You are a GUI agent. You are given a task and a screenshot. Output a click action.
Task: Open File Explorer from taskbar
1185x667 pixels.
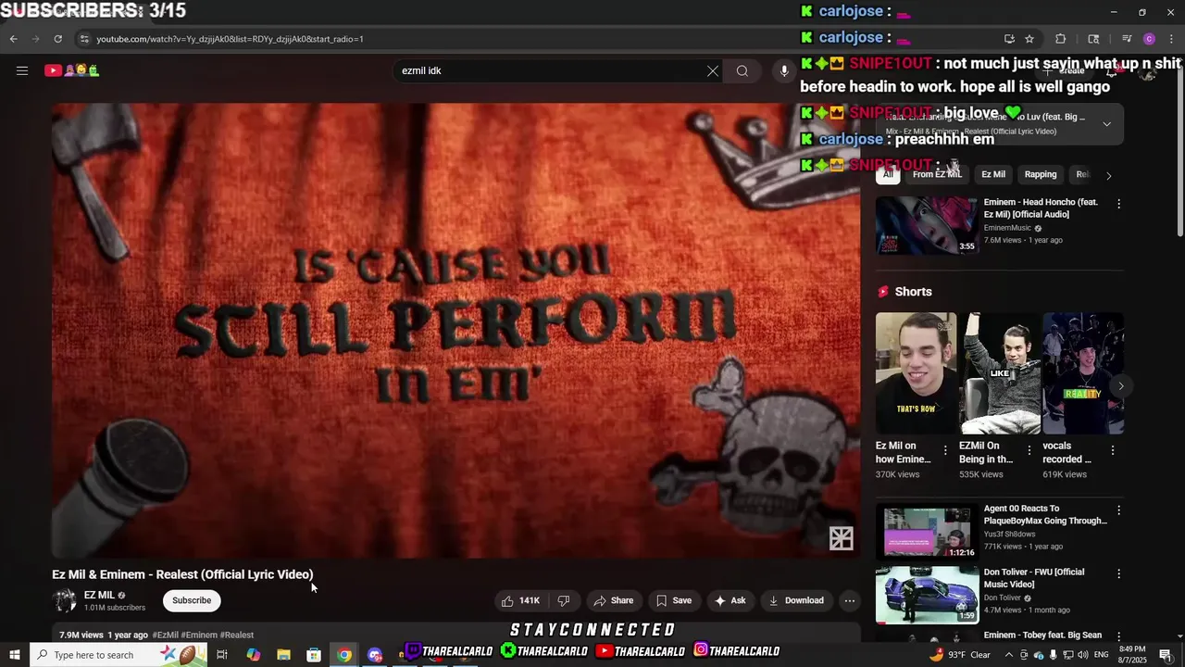tap(283, 655)
